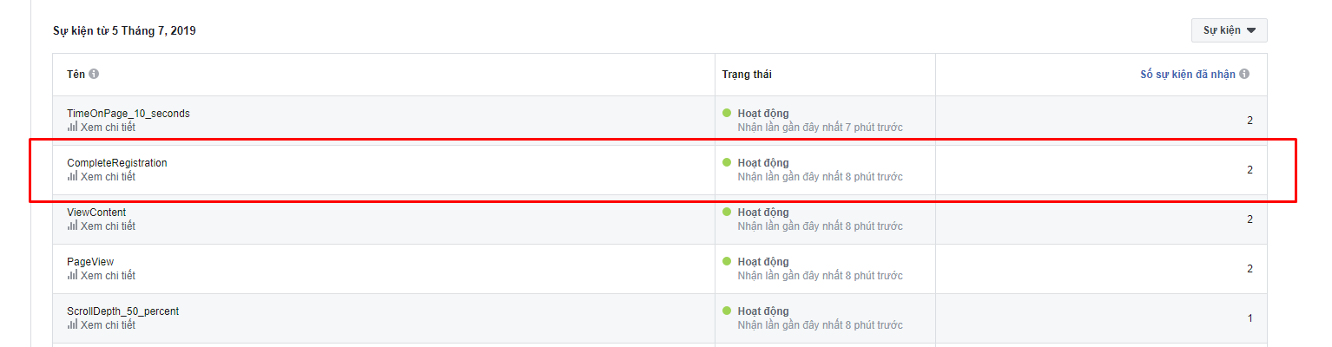Select the PageView event name

[90, 262]
